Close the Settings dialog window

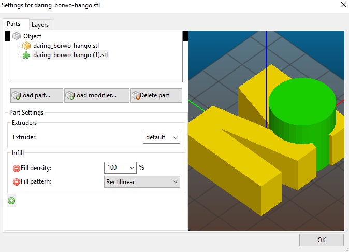point(342,5)
